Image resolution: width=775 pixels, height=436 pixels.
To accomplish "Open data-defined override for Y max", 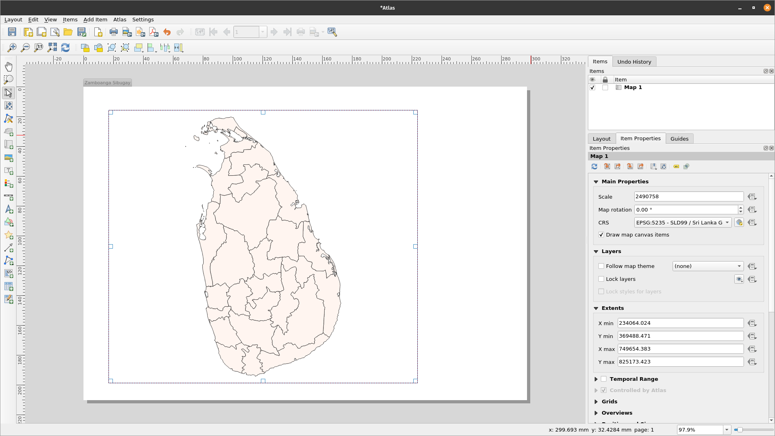I will tap(752, 362).
